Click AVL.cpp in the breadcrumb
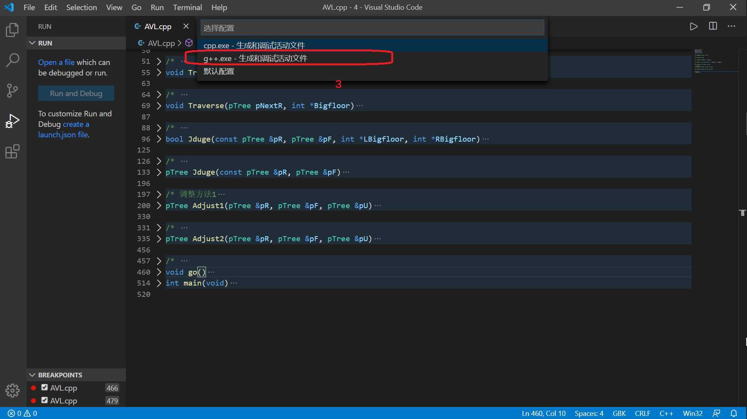 click(161, 43)
